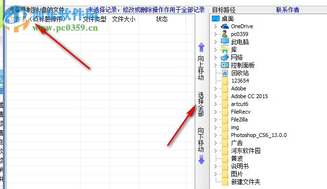
Task: Click the 黄波 folder icon
Action: pos(225,159)
